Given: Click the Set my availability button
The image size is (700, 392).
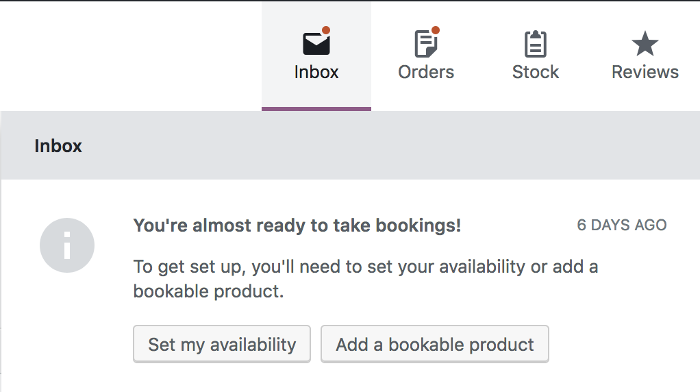Looking at the screenshot, I should 222,344.
